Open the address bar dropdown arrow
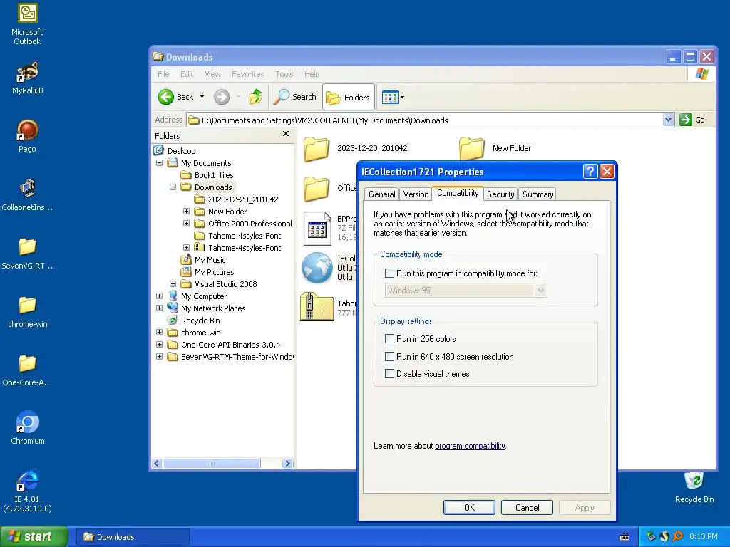 pyautogui.click(x=668, y=120)
